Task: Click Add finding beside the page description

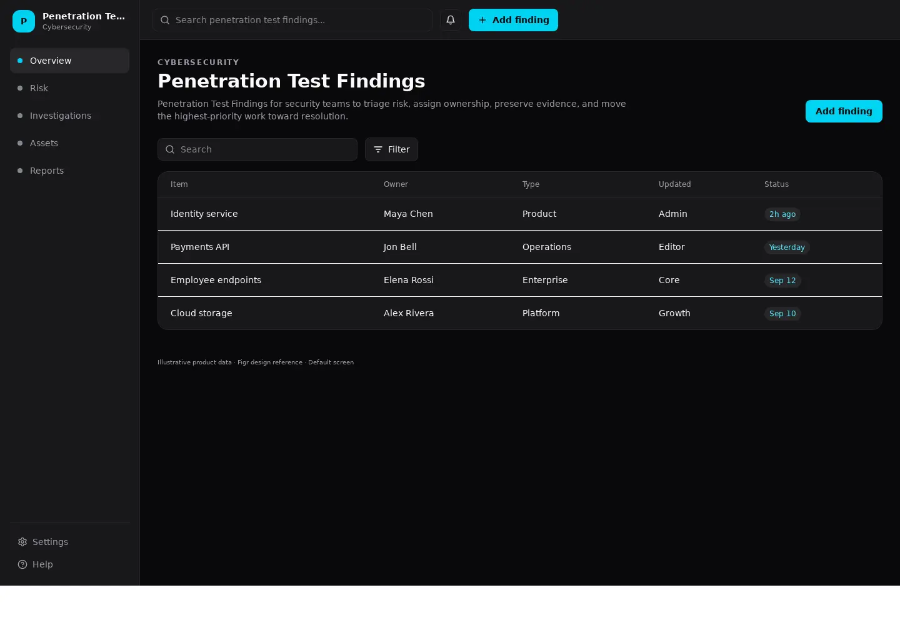Action: pyautogui.click(x=844, y=111)
